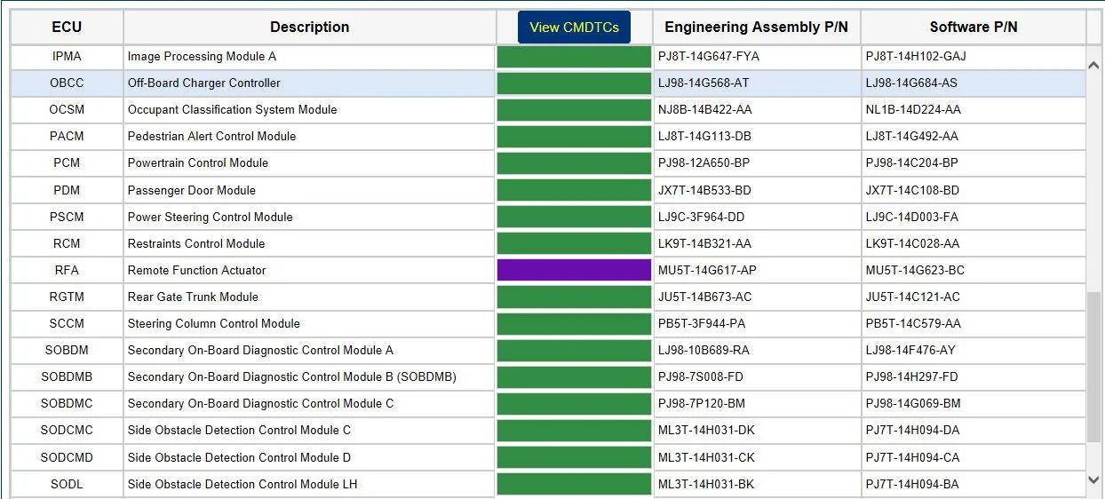Select the RGTM ECU cell
Image resolution: width=1105 pixels, height=499 pixels.
point(67,297)
